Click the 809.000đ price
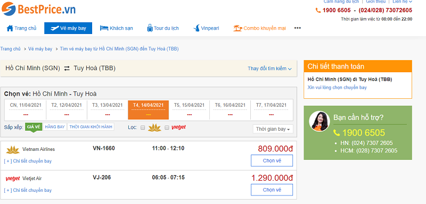This screenshot has width=426, height=204. tap(275, 149)
